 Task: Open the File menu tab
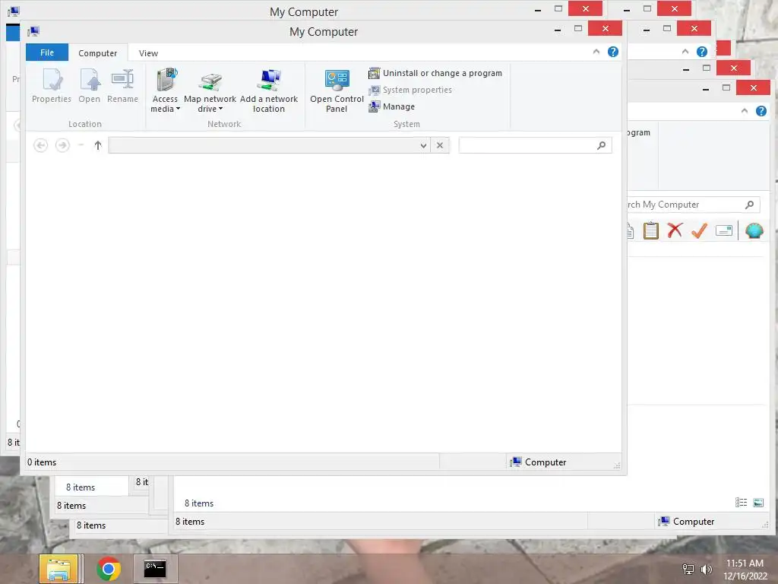47,52
